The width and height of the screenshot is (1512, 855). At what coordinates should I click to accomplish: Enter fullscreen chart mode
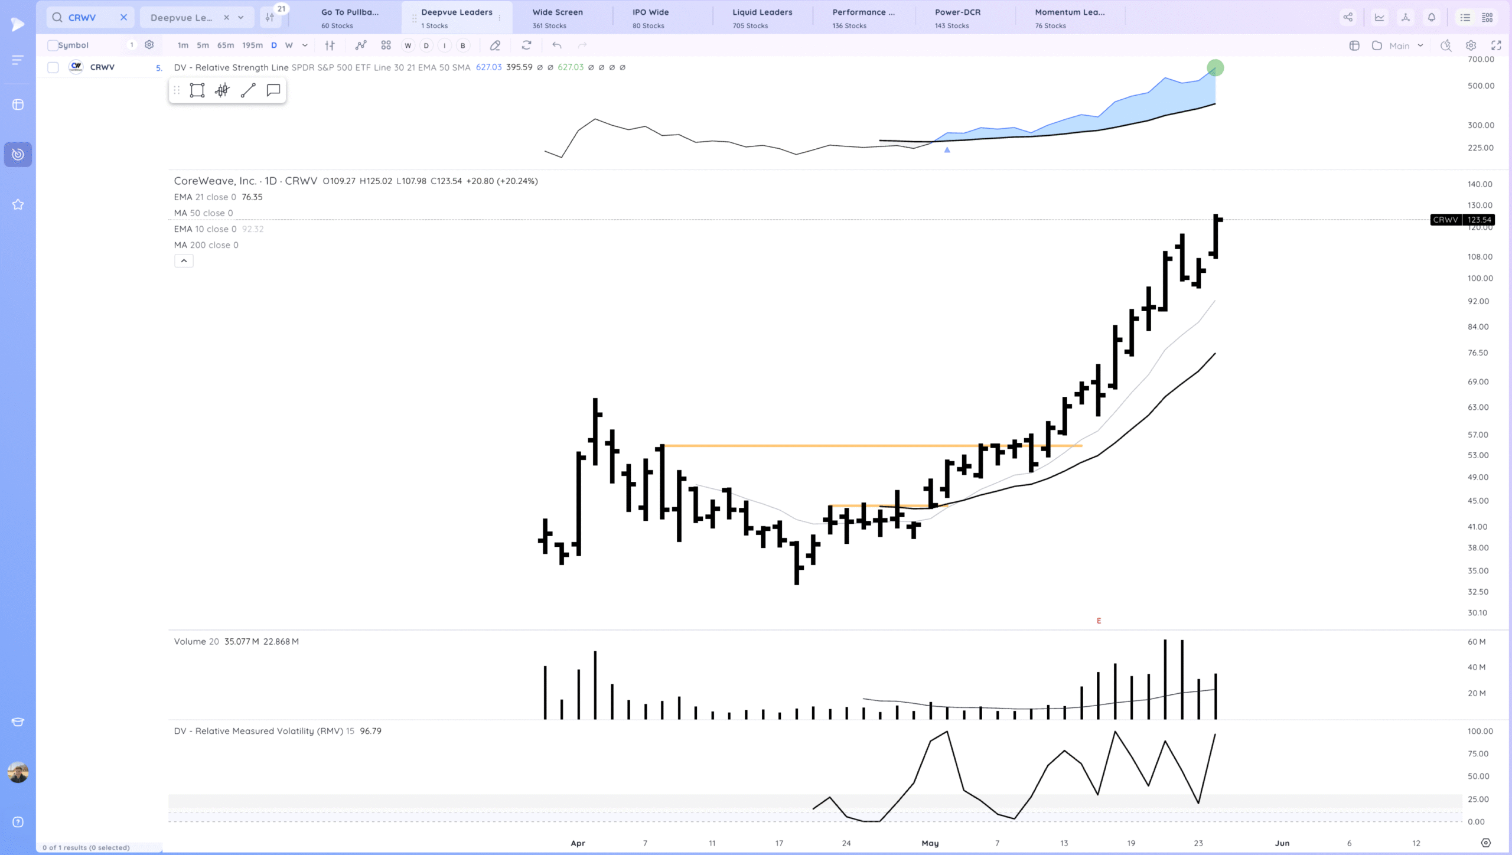(1496, 45)
